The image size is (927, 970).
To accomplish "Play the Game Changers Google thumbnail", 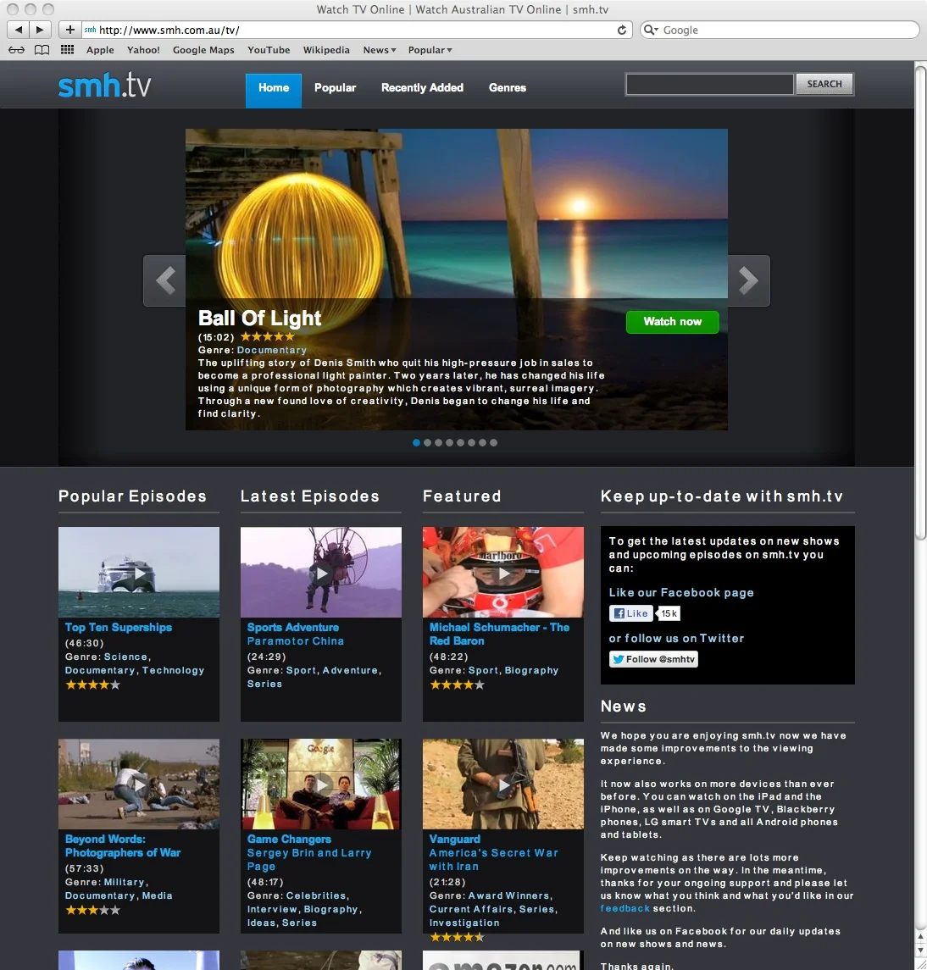I will click(320, 784).
